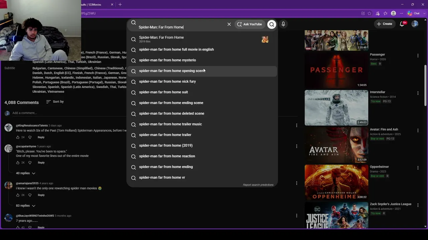Open more options for Justice League video
This screenshot has width=428, height=240.
pyautogui.click(x=418, y=205)
